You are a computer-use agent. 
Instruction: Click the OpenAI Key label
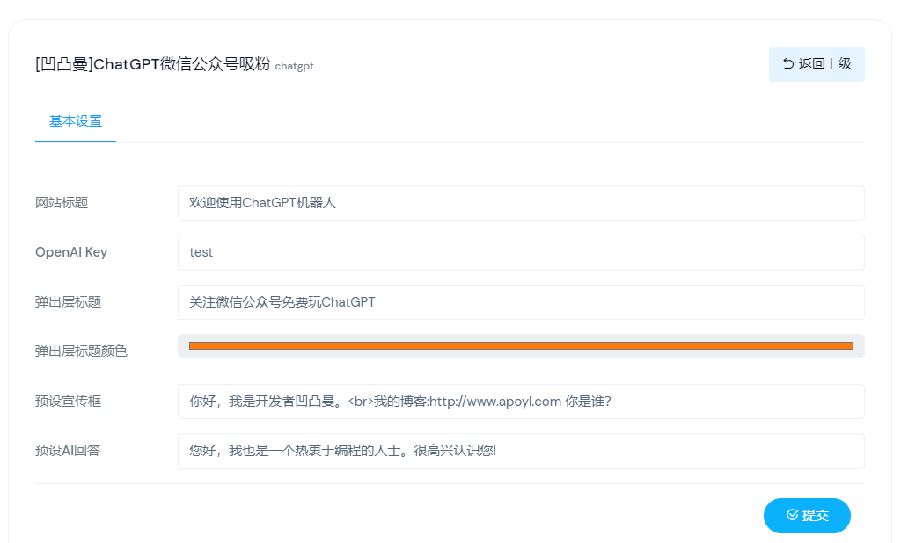coord(70,252)
